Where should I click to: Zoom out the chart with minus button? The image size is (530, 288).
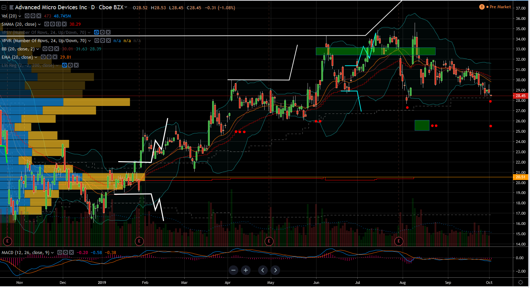point(234,270)
